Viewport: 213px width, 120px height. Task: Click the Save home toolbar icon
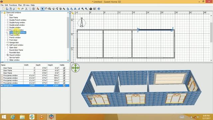(11, 9)
